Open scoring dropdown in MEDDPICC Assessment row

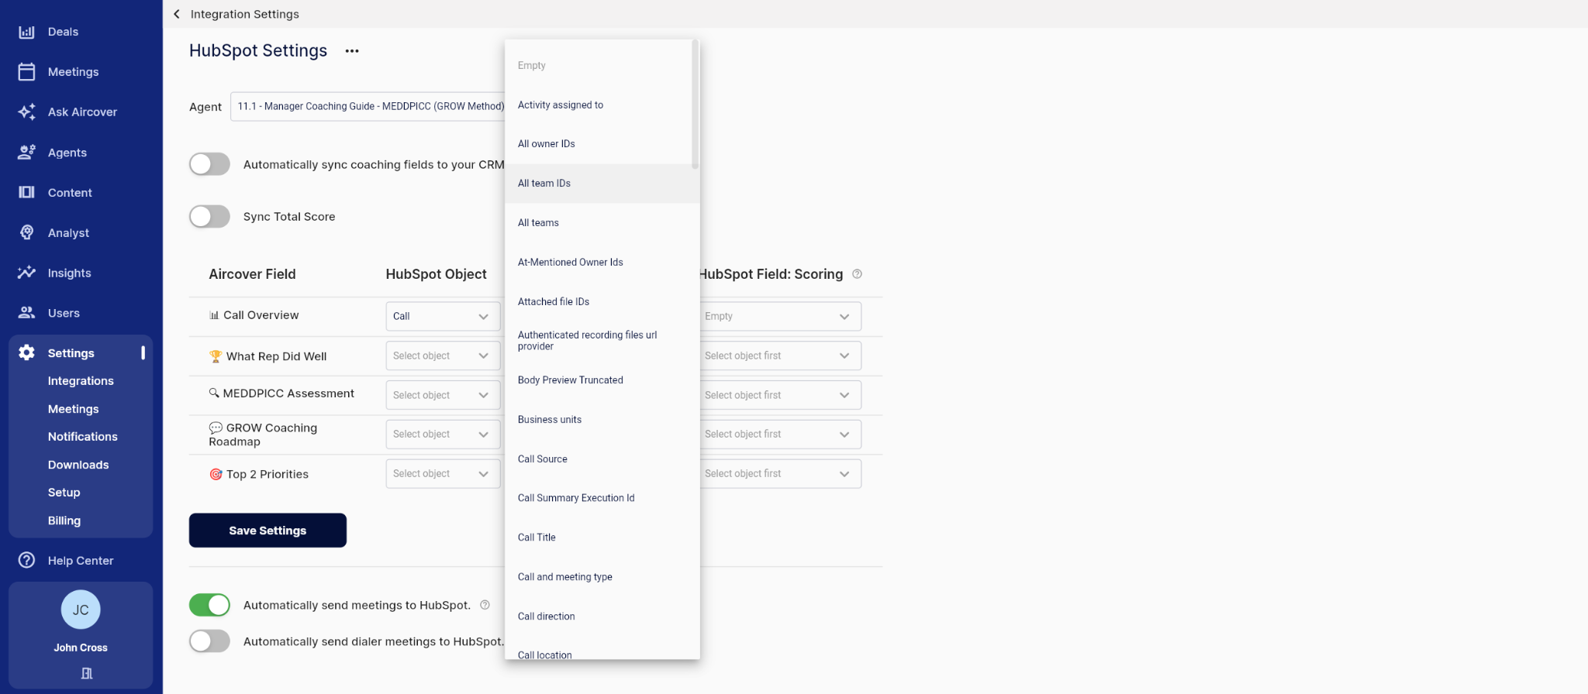[x=780, y=395]
